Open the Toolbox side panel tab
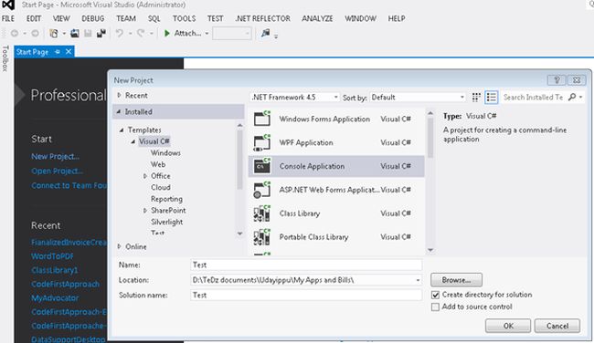 click(x=5, y=58)
